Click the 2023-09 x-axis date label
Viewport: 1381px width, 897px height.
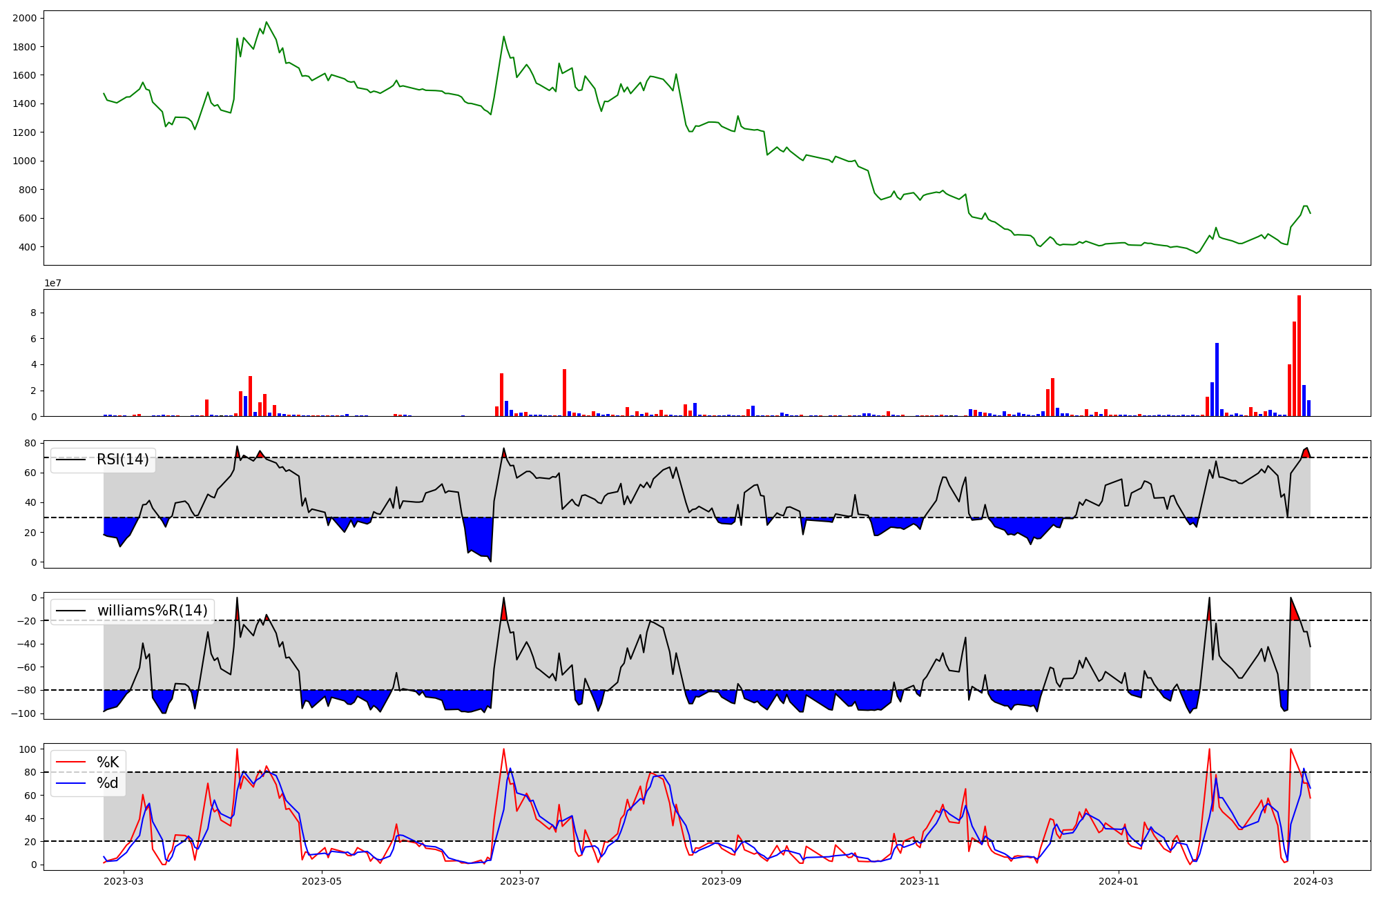coord(722,881)
